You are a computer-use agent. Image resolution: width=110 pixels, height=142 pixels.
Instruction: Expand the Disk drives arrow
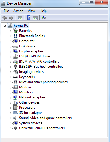click(10, 46)
